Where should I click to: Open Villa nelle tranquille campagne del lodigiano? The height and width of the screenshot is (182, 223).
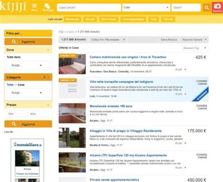click(x=121, y=82)
